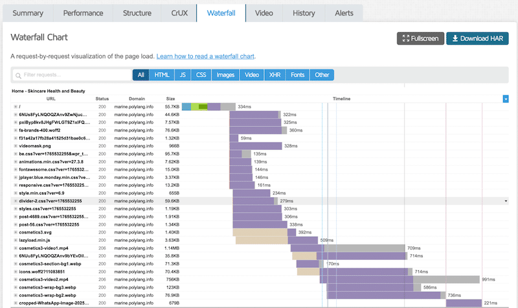
Task: Click the Download HAR arrow icon
Action: 455,39
